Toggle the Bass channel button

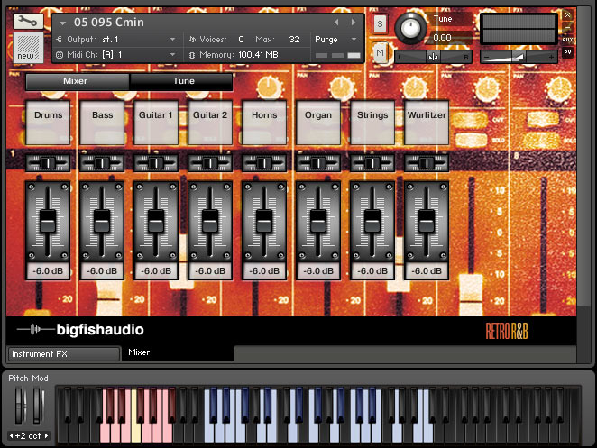[x=102, y=123]
